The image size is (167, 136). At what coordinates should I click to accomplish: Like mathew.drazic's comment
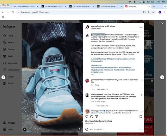(142, 95)
